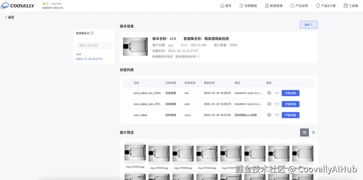This screenshot has width=363, height=180.
Task: Go back via the 返回 link
Action: (9, 17)
